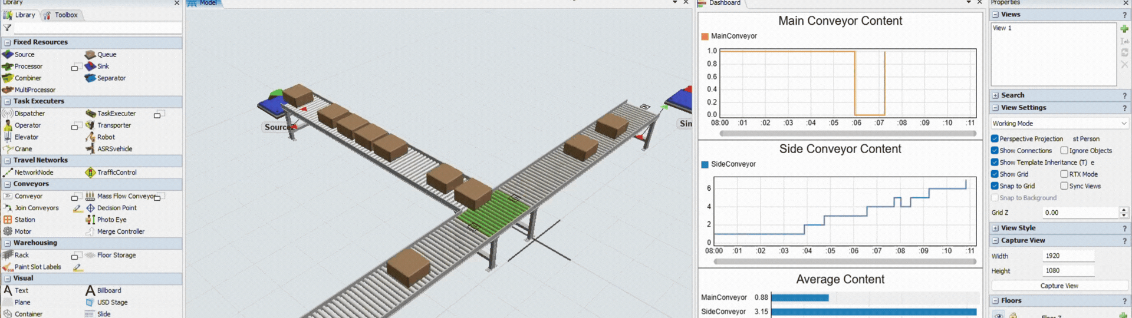Viewport: 1132px width, 318px height.
Task: Collapse the Warehousing section
Action: 7,243
